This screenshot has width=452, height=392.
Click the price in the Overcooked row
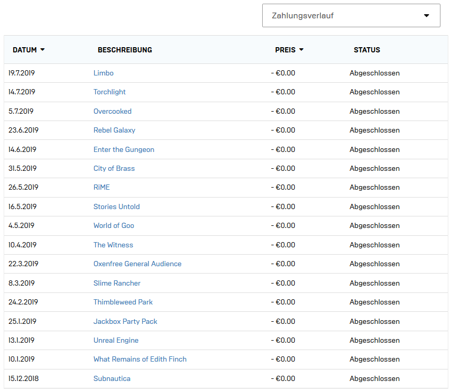click(x=283, y=112)
